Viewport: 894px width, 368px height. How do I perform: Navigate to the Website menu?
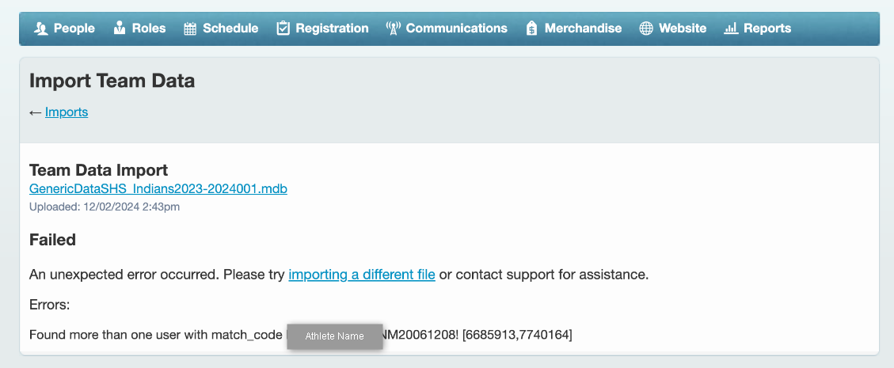coord(682,28)
